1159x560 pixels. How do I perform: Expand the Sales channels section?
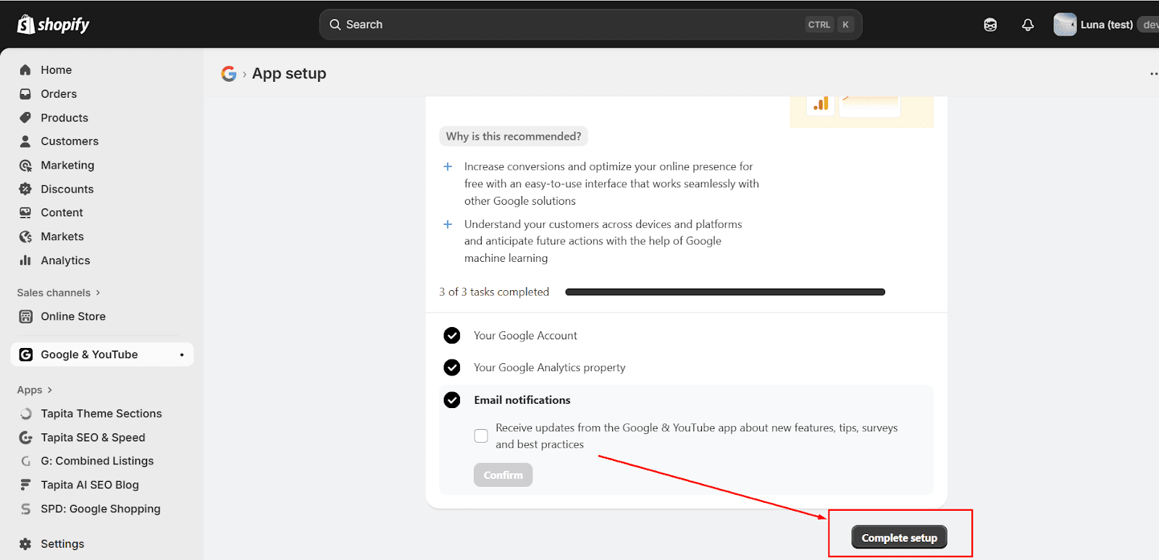click(x=59, y=293)
